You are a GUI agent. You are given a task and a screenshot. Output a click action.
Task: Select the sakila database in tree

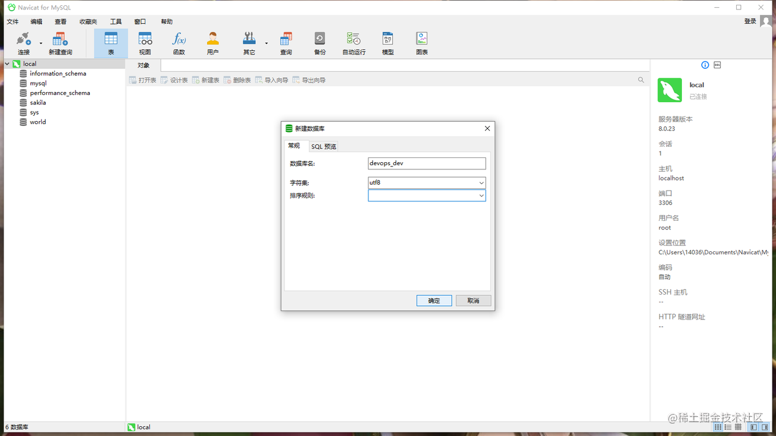coord(37,103)
